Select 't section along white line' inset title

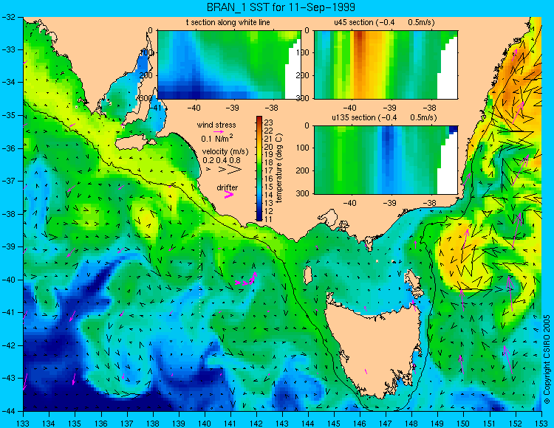click(x=228, y=23)
